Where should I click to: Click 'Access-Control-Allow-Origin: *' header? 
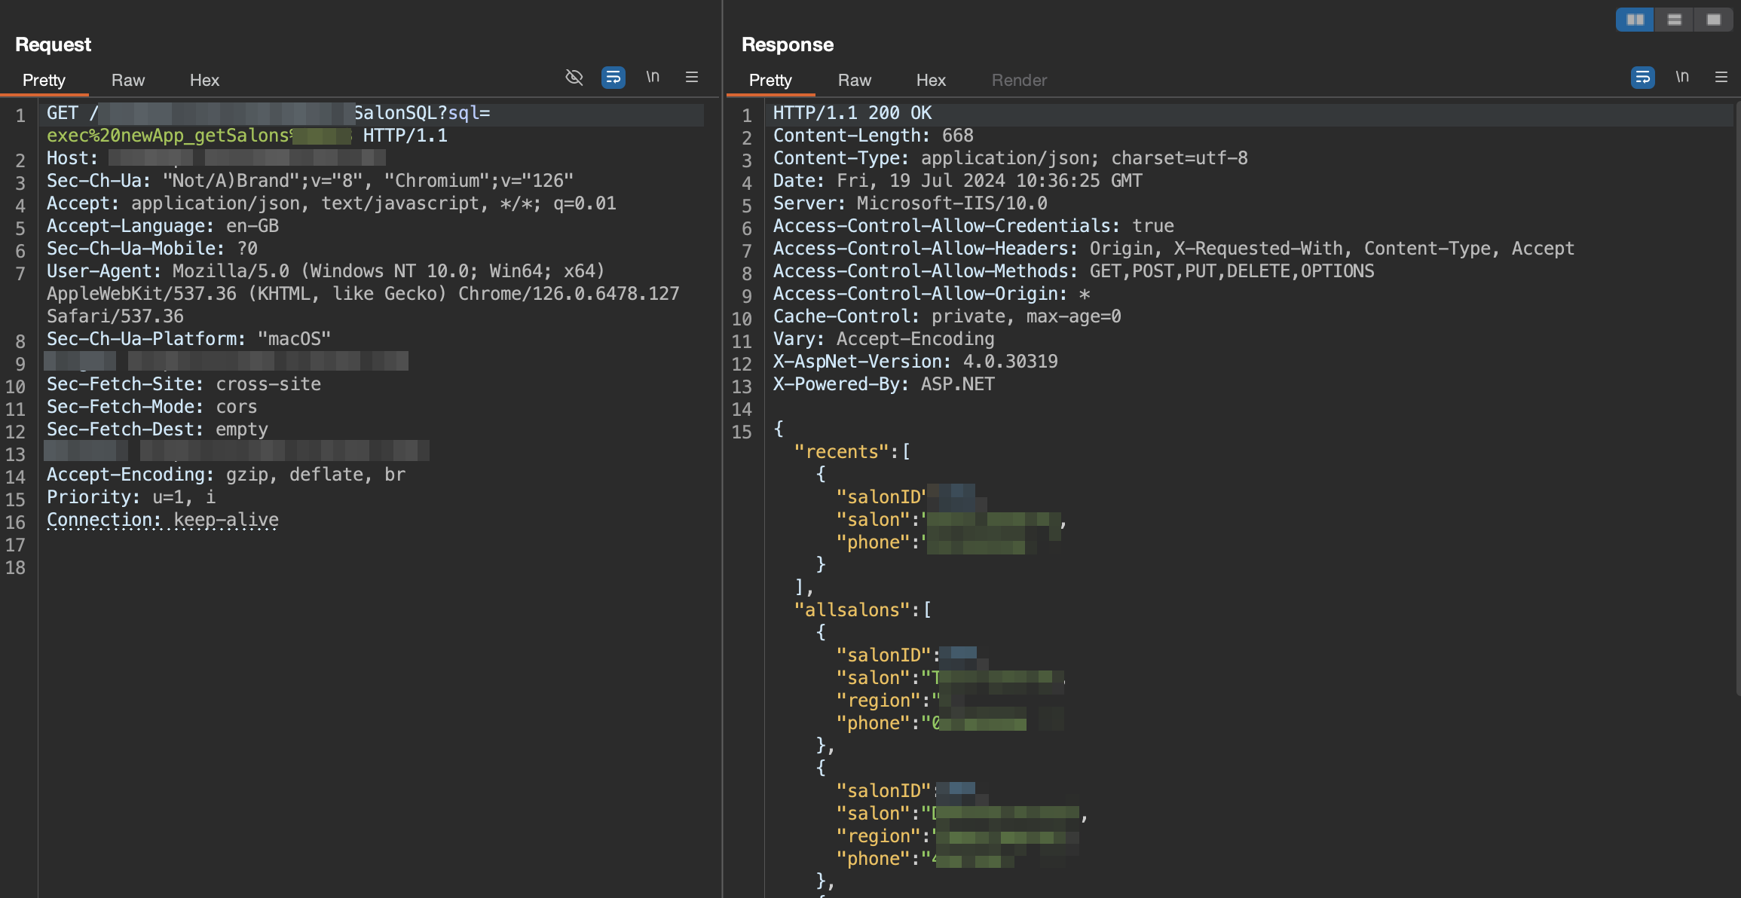coord(932,294)
